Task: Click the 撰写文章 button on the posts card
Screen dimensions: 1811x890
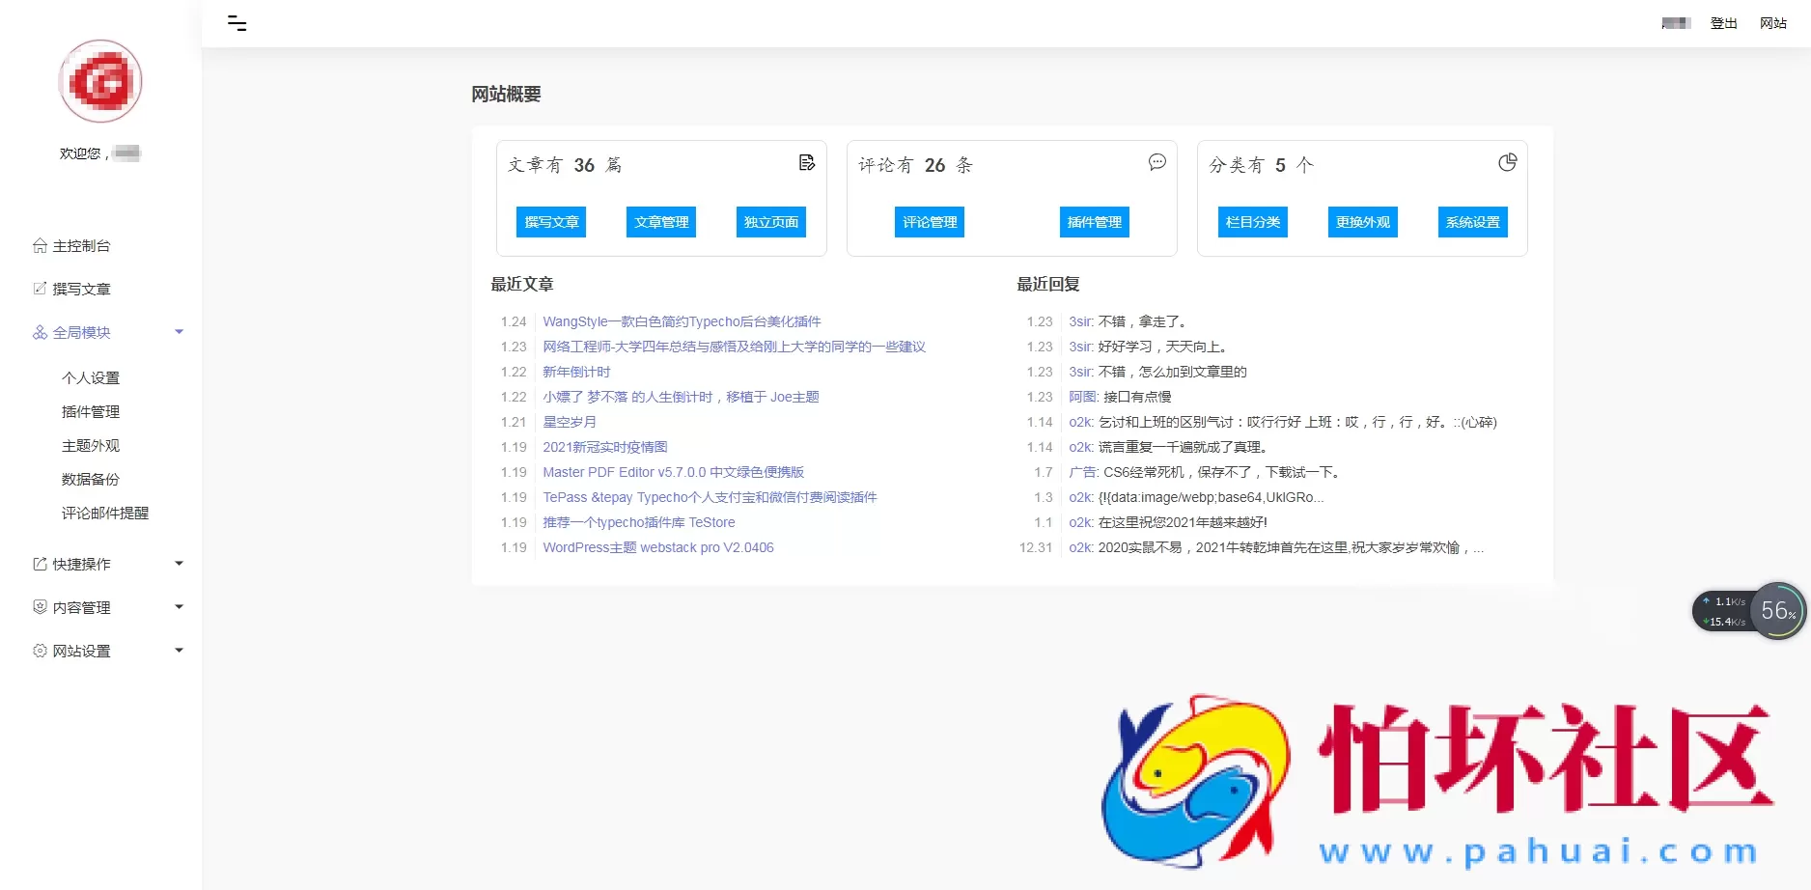Action: point(551,221)
